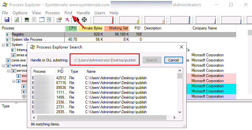This screenshot has height=130, width=252.
Task: Click the CPU mini graph with red spike
Action: [x=104, y=20]
